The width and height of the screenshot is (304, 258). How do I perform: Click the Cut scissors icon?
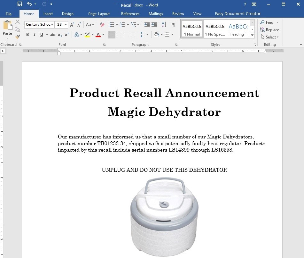(18, 22)
